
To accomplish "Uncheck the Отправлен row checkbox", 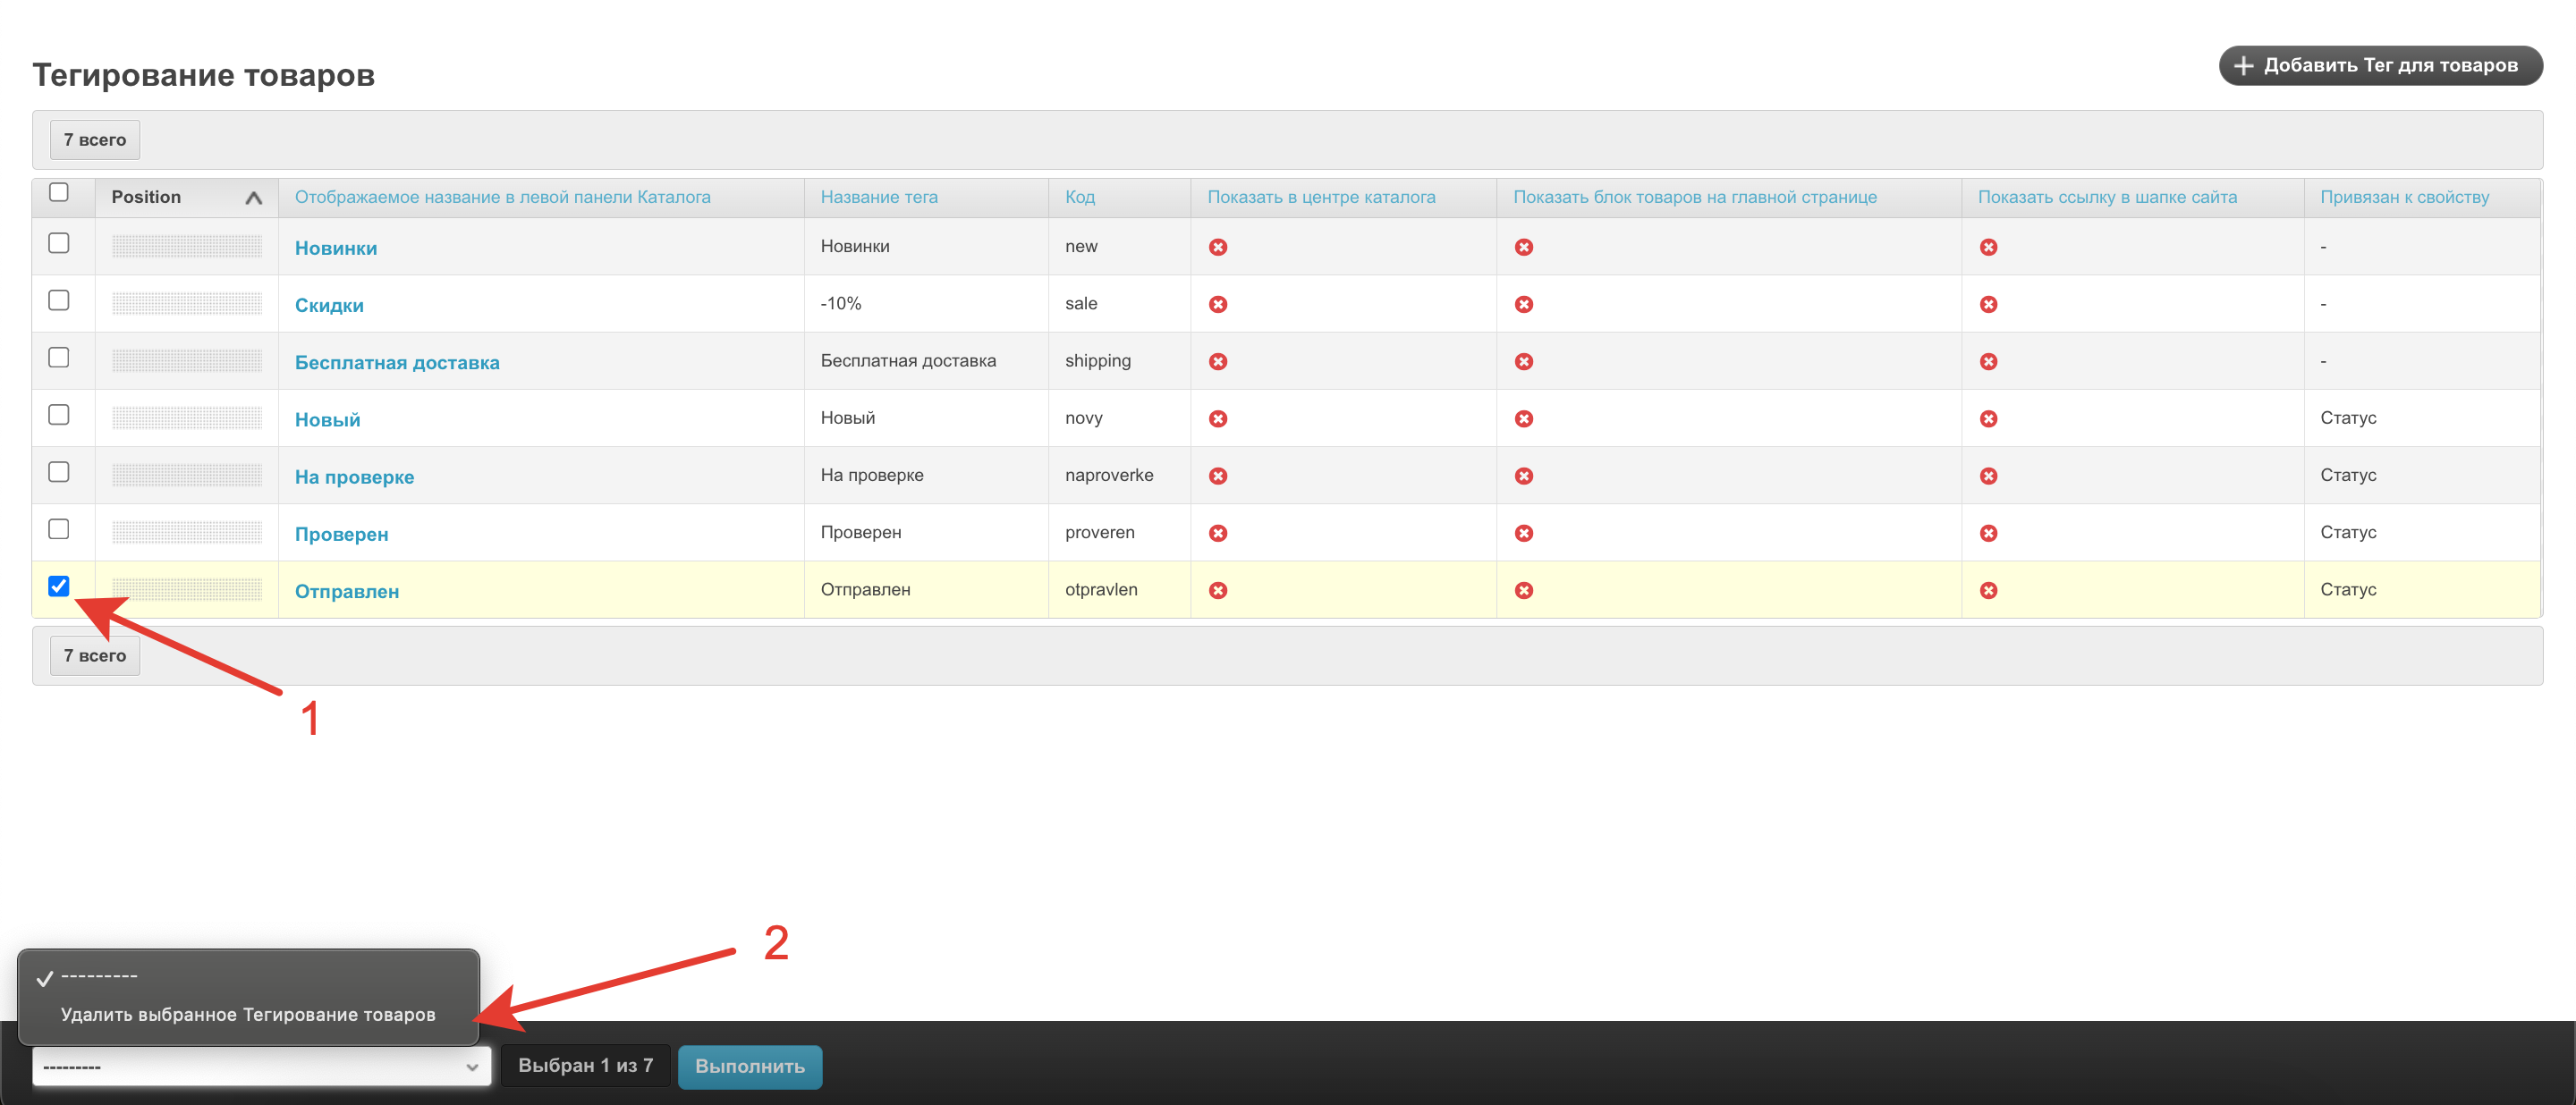I will click(x=59, y=586).
